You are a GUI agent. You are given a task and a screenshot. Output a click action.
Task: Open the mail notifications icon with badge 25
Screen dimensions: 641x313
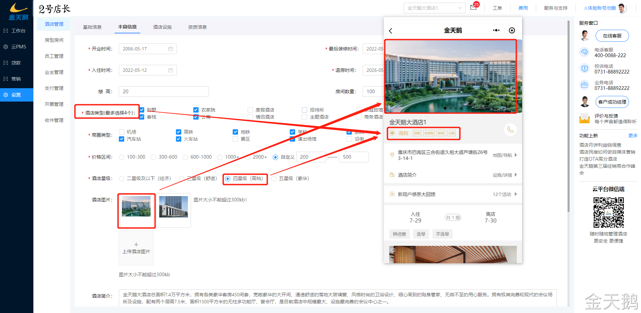point(474,7)
